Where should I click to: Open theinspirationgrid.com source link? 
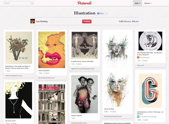coord(113,116)
